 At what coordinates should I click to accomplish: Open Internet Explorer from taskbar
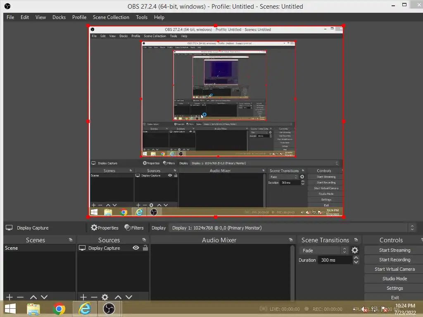coord(85,309)
